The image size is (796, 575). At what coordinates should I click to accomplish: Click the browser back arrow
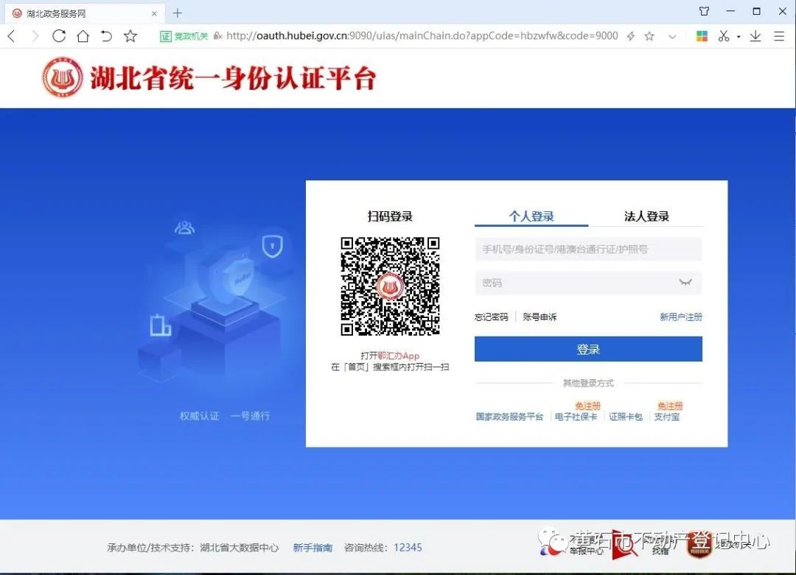(x=11, y=36)
